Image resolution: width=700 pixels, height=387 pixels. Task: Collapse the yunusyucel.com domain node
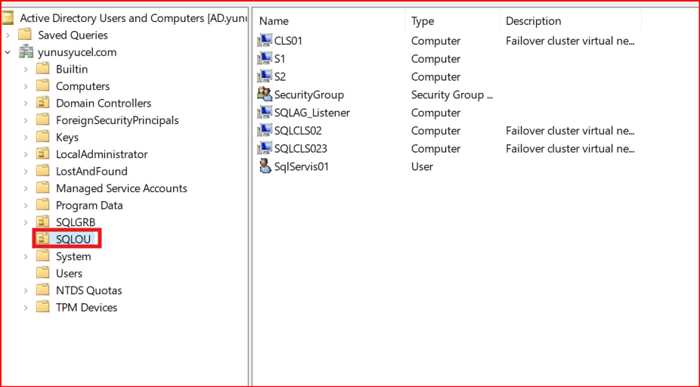tap(8, 52)
